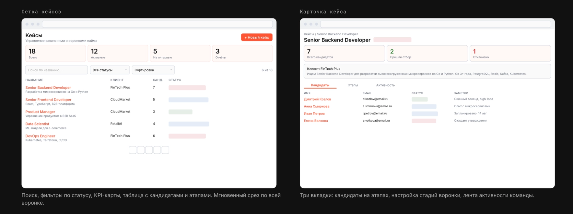Click the address bar of the Кейсы window
Screen dimensions: 573x214
coord(157,24)
